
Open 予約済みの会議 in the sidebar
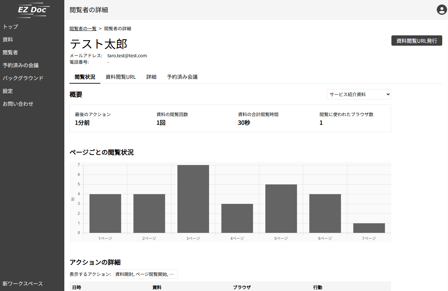[21, 65]
